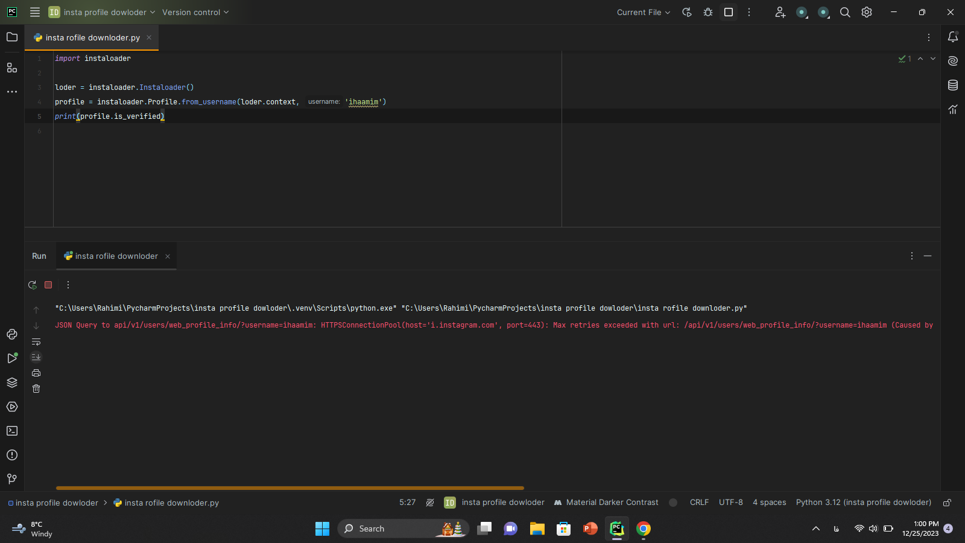Open the Current File run configuration dropdown
Screen dimensions: 965x543
click(x=643, y=12)
